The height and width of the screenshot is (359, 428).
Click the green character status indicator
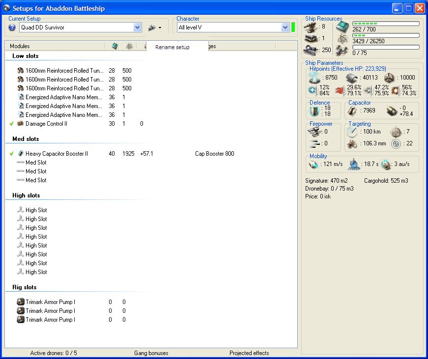(293, 28)
